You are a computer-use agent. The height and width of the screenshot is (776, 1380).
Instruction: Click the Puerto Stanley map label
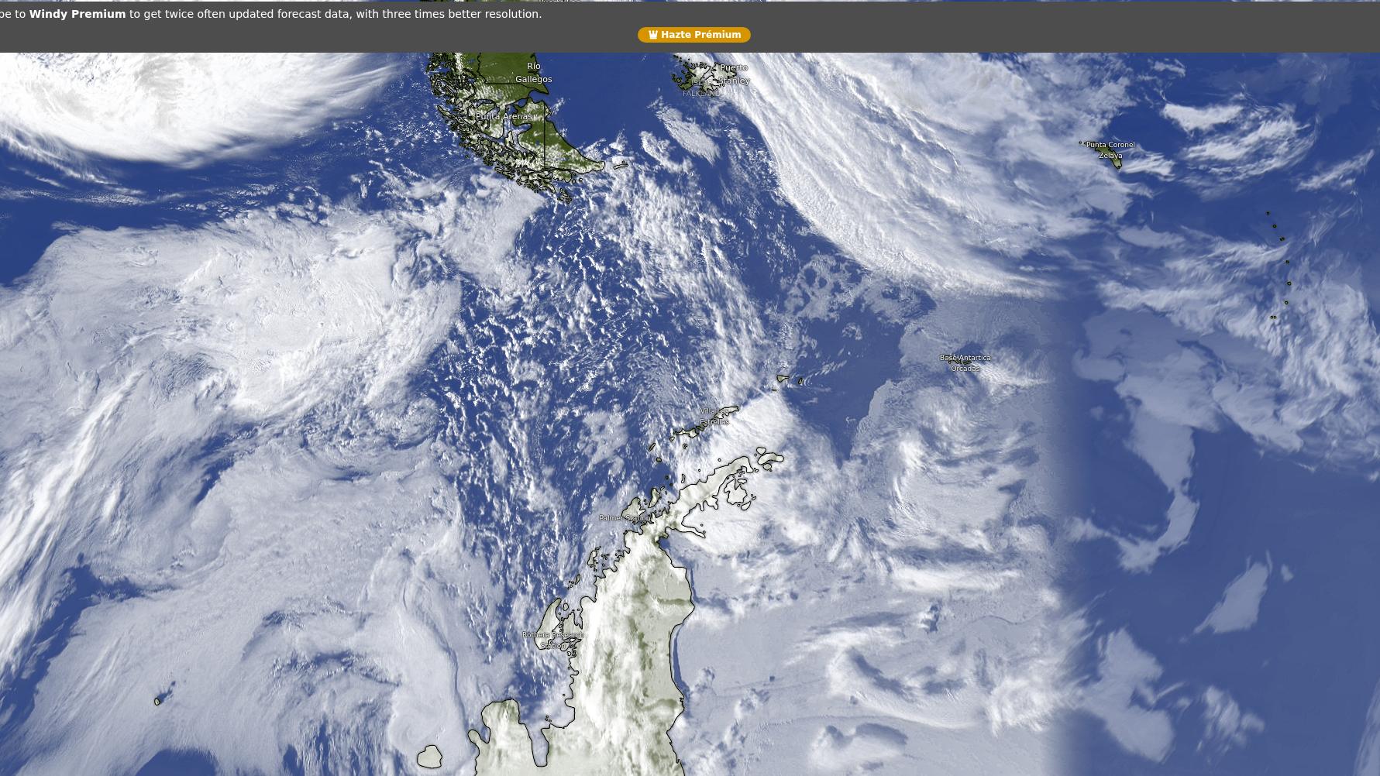tap(732, 74)
